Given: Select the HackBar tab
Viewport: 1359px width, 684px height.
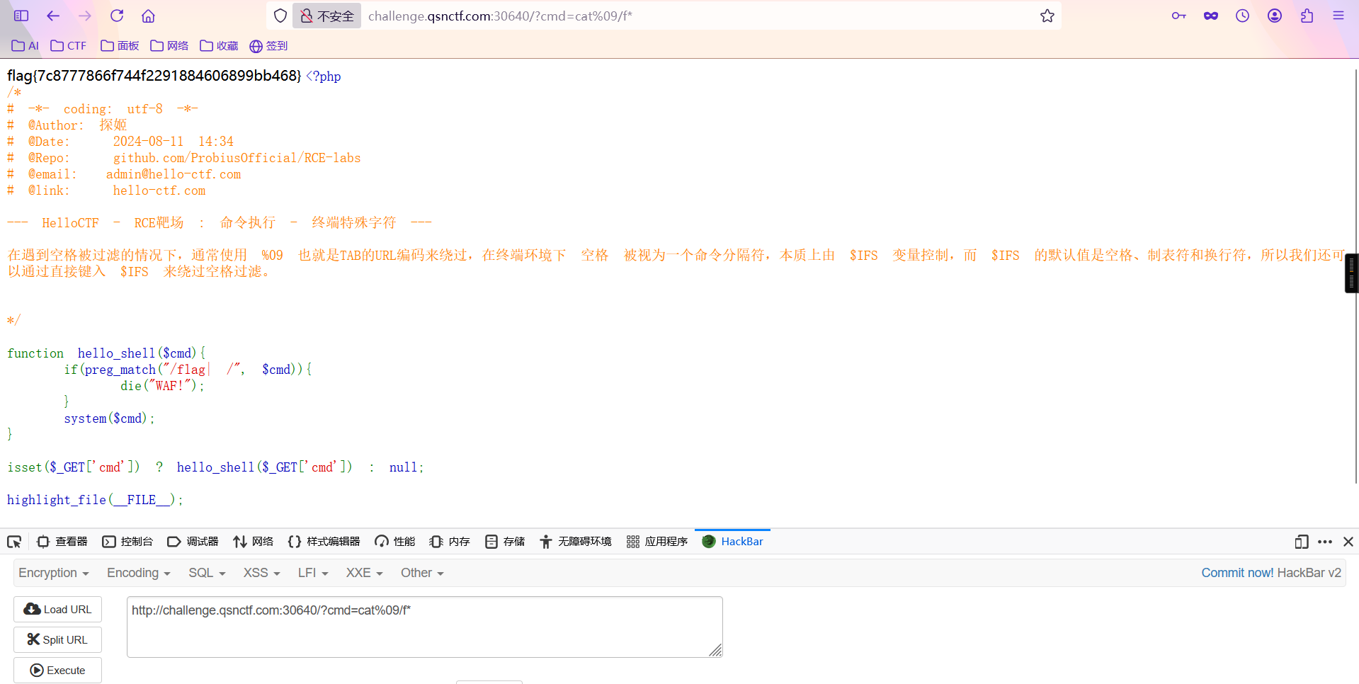Looking at the screenshot, I should click(x=732, y=541).
